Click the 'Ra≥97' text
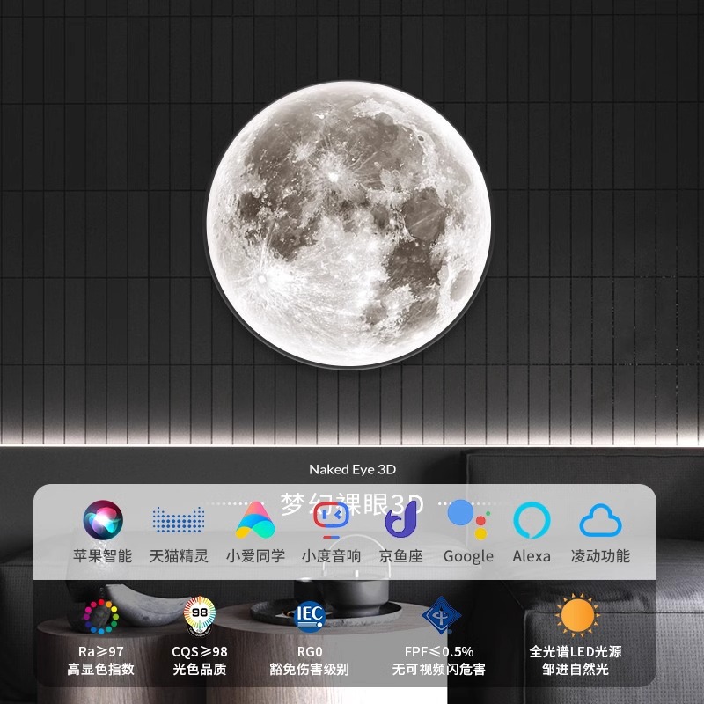Viewport: 704px width, 704px height. [x=100, y=651]
